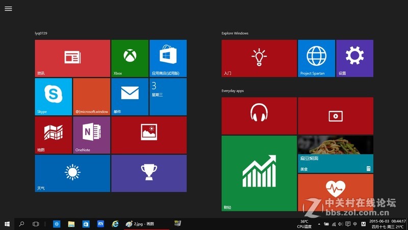Image resolution: width=408 pixels, height=230 pixels.
Task: Launch Project Spartan globe icon on taskbar
Action: click(x=57, y=224)
